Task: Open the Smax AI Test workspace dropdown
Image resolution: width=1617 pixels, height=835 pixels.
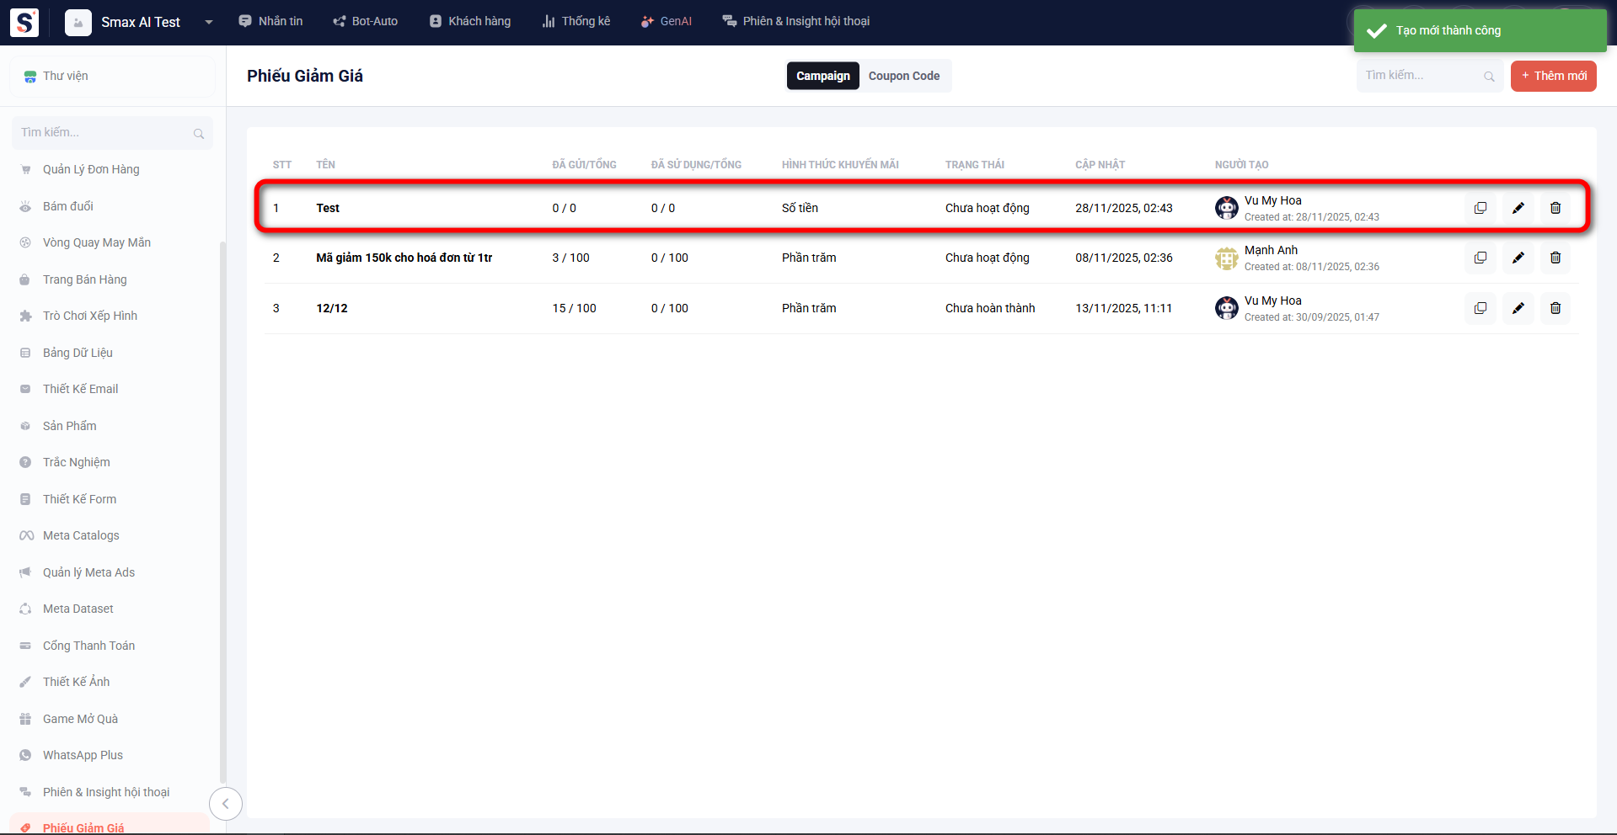Action: (x=208, y=22)
